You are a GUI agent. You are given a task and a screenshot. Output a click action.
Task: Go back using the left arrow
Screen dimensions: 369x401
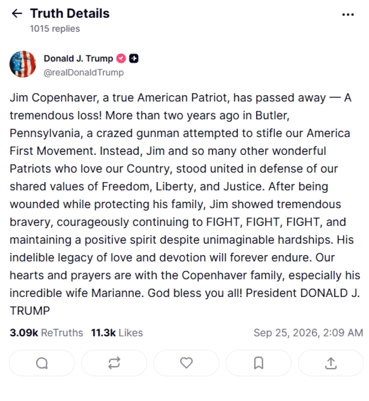point(17,13)
